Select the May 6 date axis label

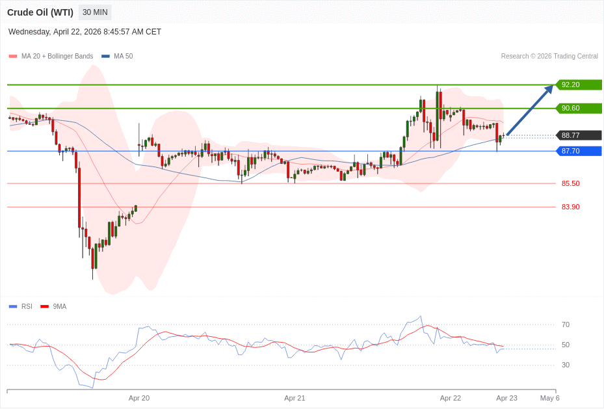pos(549,398)
